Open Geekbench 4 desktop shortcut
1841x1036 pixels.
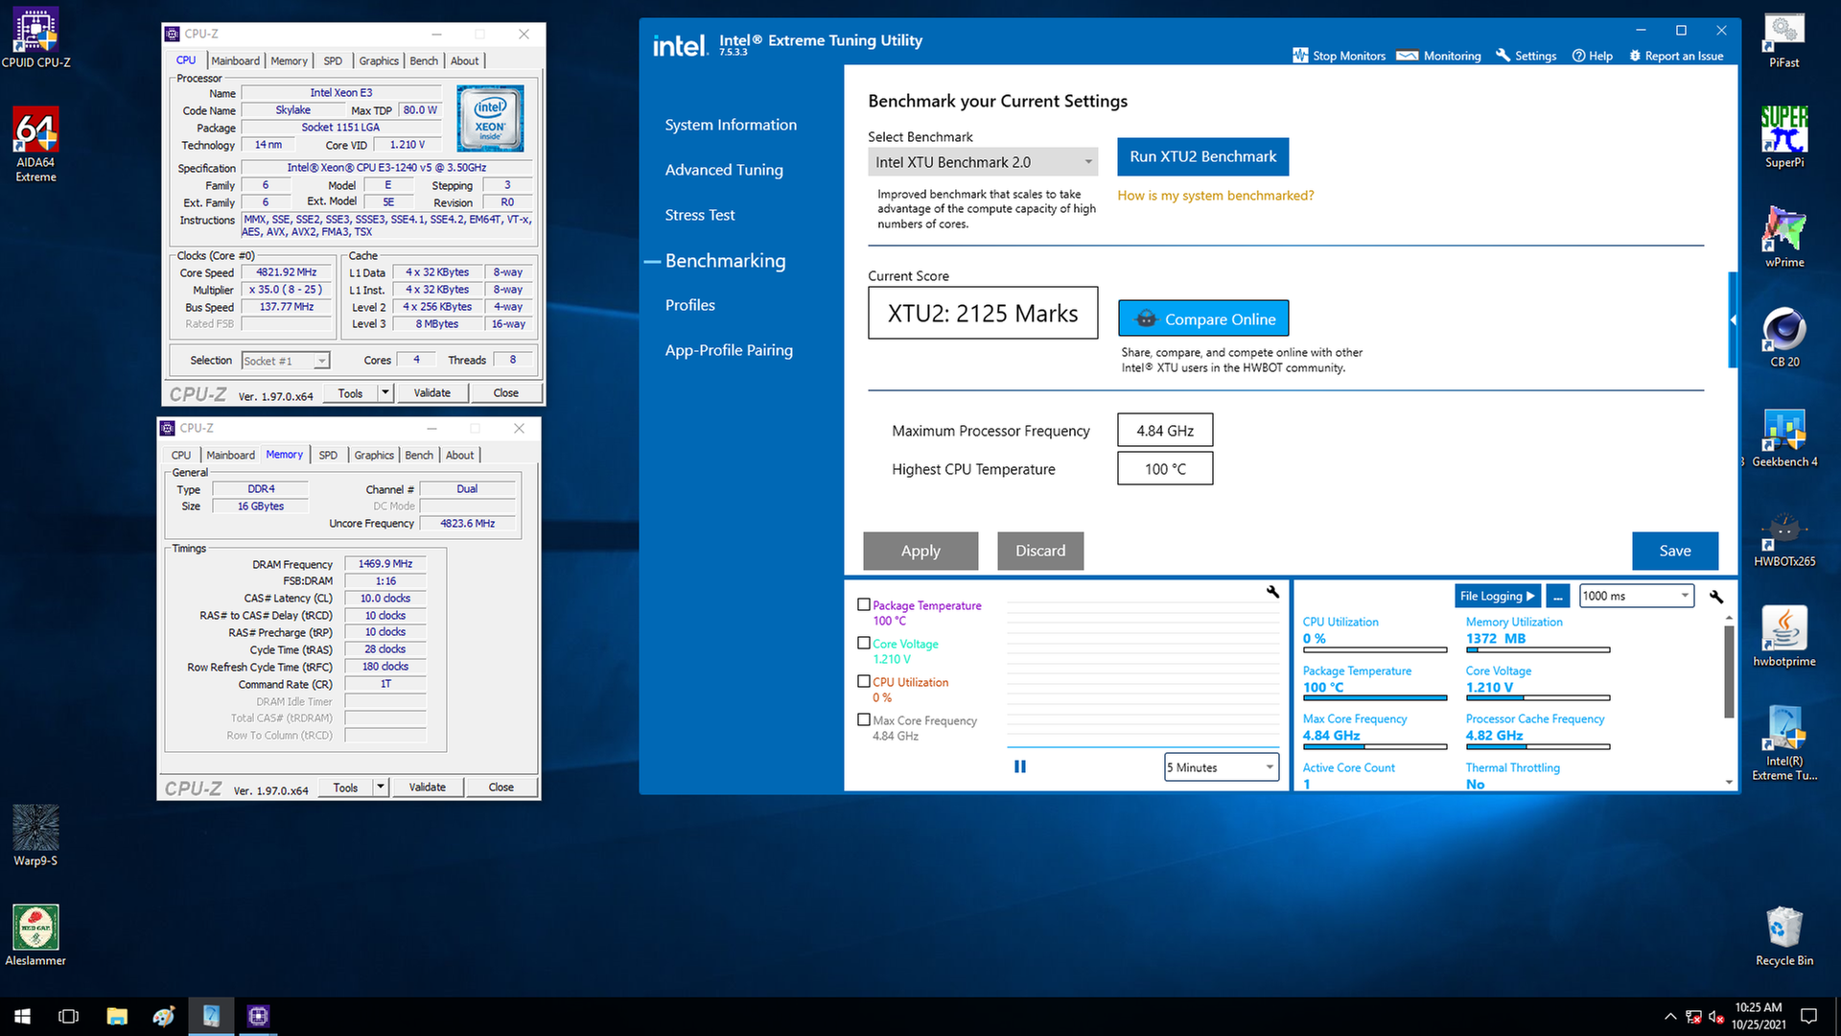click(1783, 436)
